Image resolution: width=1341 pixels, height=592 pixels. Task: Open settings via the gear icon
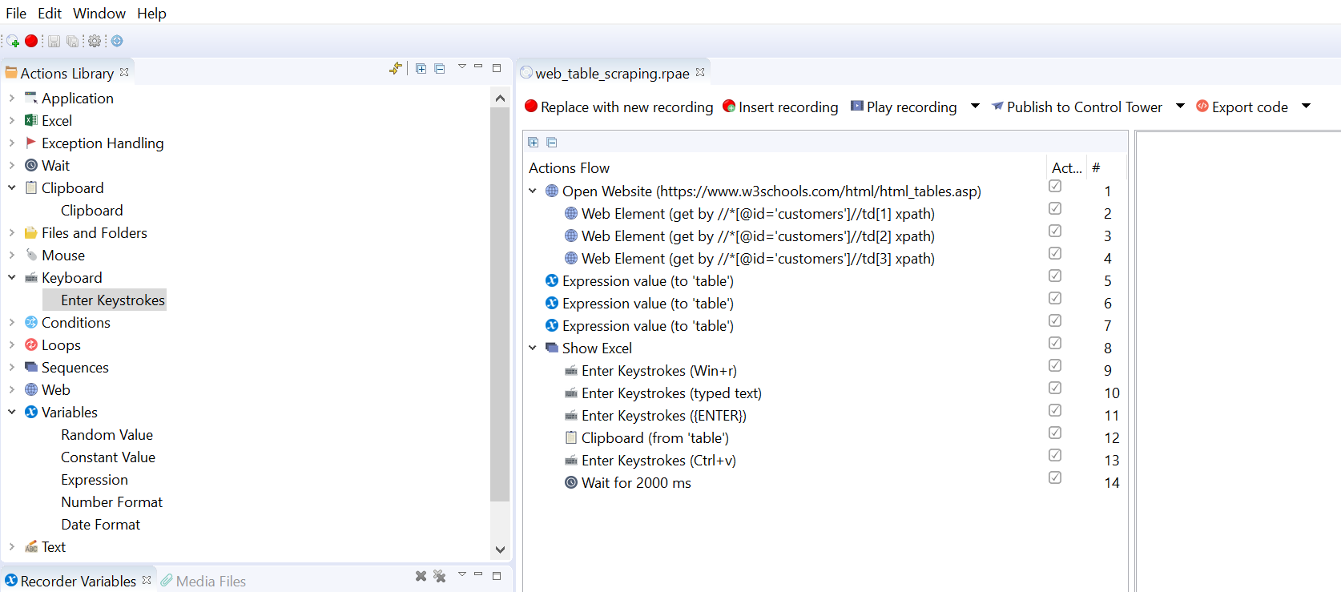click(95, 41)
